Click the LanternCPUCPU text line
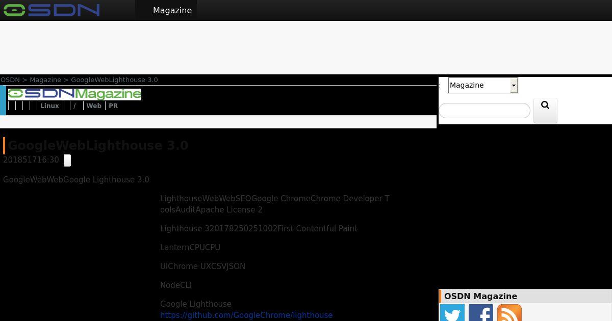This screenshot has height=321, width=612. (x=190, y=248)
